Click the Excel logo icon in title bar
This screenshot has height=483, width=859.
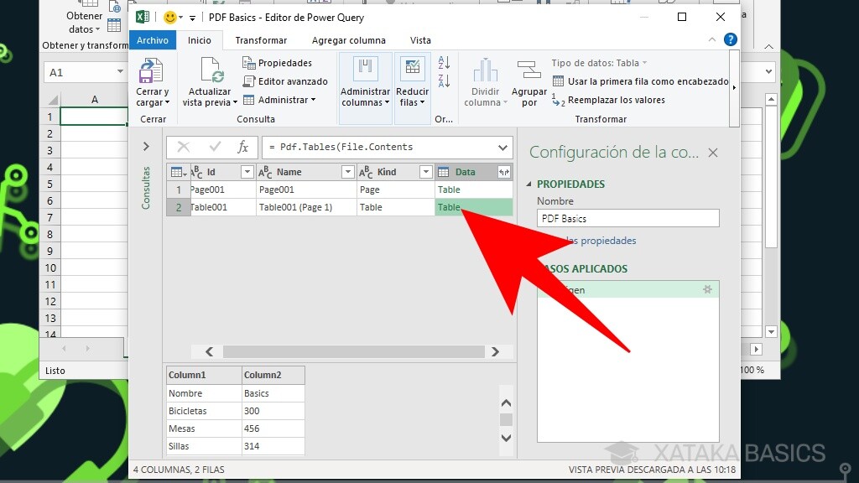click(x=143, y=17)
